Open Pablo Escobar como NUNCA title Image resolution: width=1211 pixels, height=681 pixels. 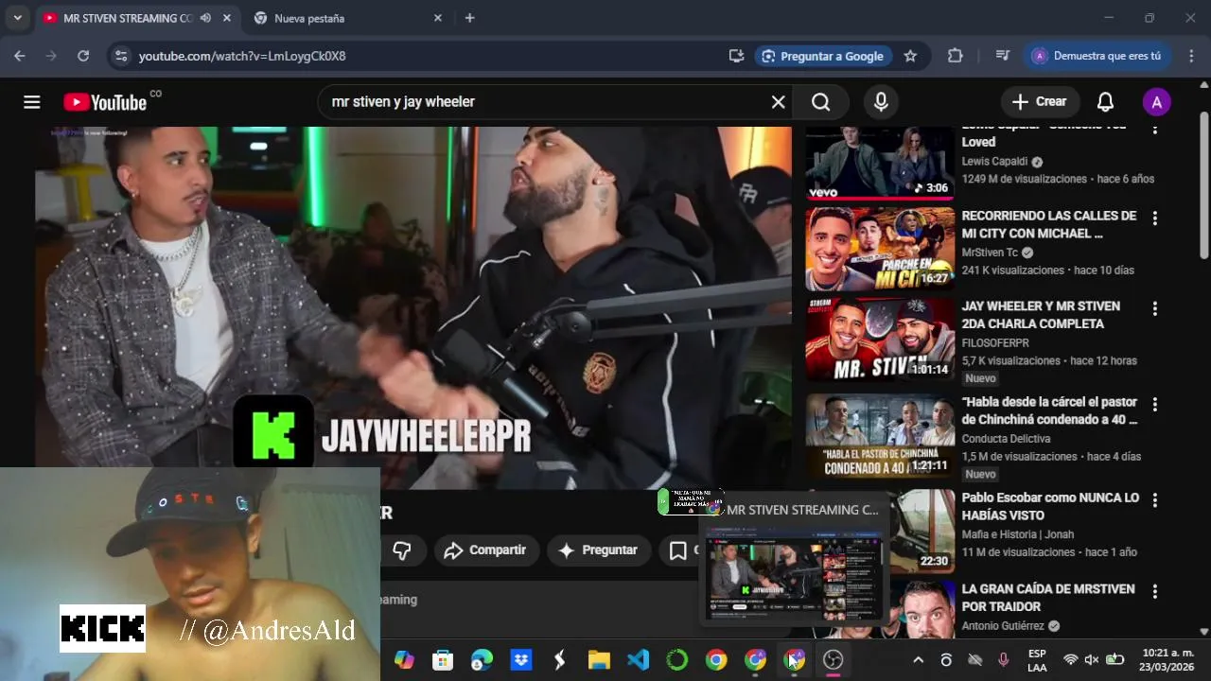click(1050, 506)
